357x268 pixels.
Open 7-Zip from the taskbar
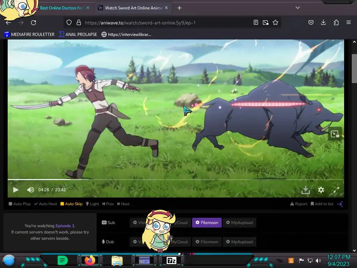click(x=172, y=260)
